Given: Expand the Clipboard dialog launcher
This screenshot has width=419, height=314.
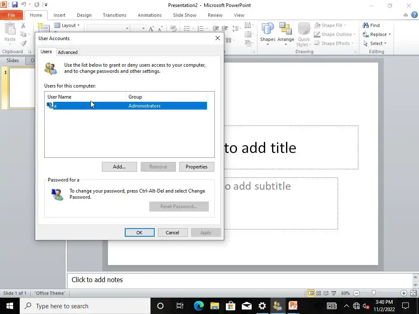Looking at the screenshot, I should (x=29, y=52).
